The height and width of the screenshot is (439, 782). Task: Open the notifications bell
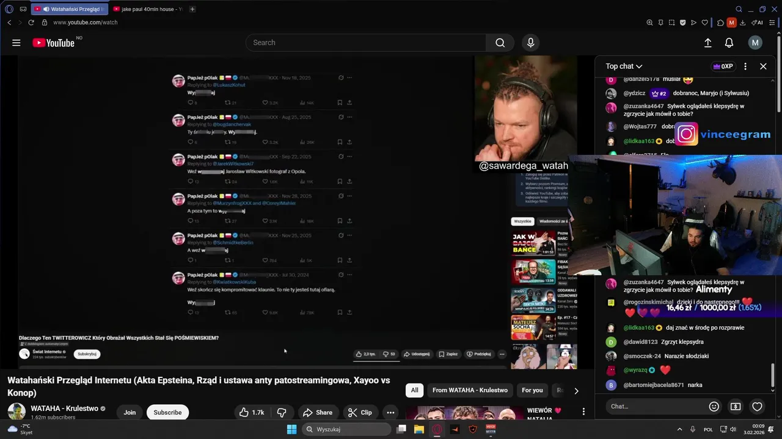[729, 43]
